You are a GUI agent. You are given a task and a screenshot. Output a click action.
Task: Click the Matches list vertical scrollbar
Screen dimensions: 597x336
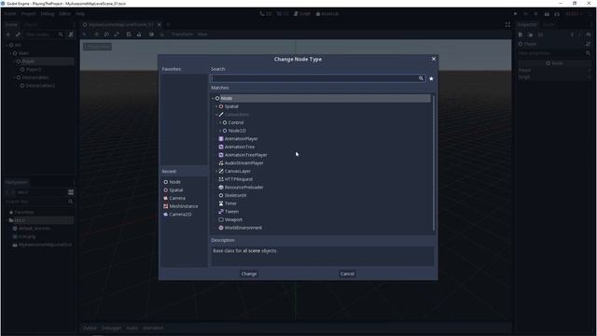433,162
